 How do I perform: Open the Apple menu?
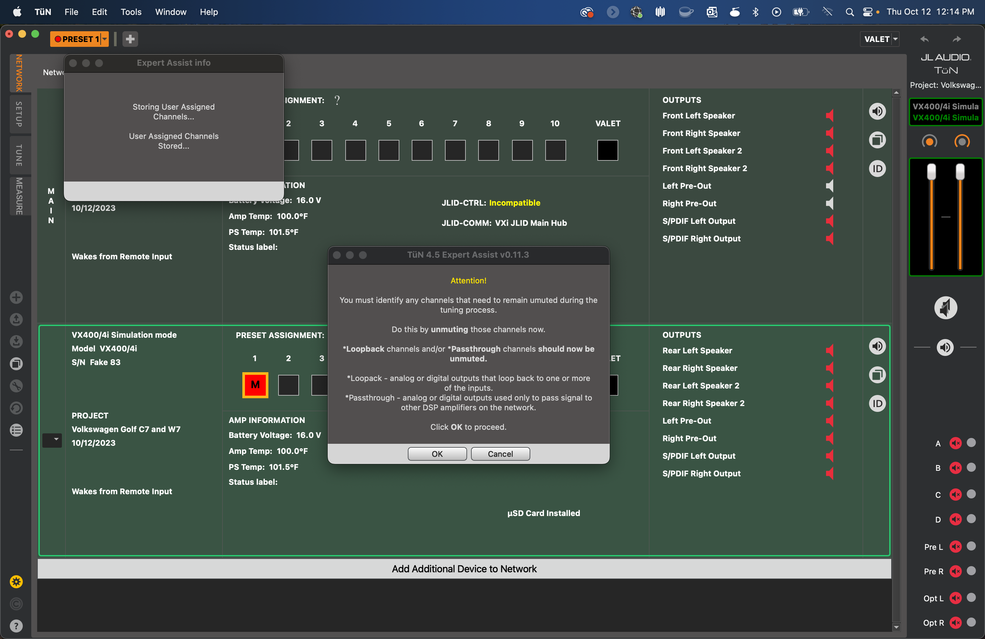[x=17, y=12]
